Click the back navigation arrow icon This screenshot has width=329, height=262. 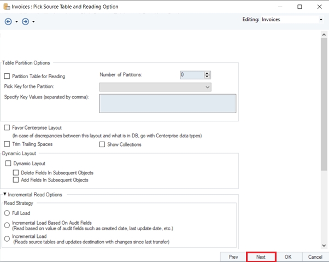coord(8,21)
